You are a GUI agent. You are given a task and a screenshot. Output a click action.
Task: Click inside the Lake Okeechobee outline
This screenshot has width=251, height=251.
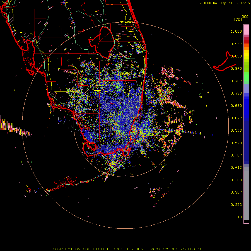point(104,42)
